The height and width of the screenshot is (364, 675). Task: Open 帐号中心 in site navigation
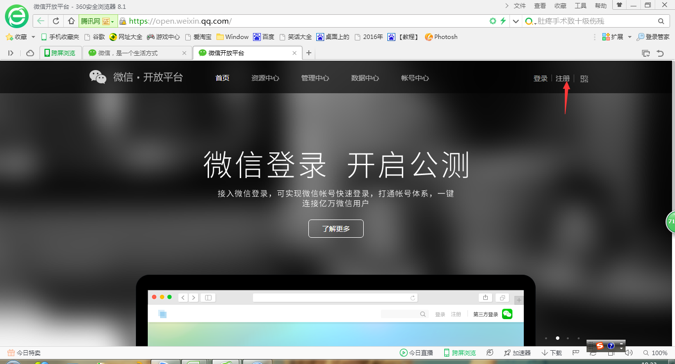tap(415, 78)
